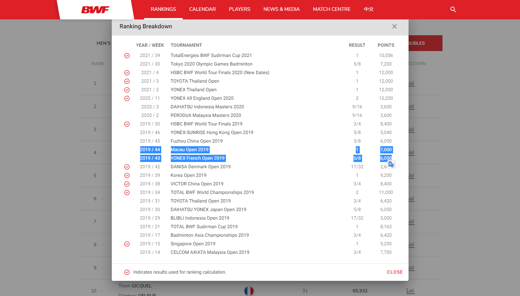Click Tokyo 2020 Olympic Games Badminton row
The image size is (520, 296).
[260, 64]
